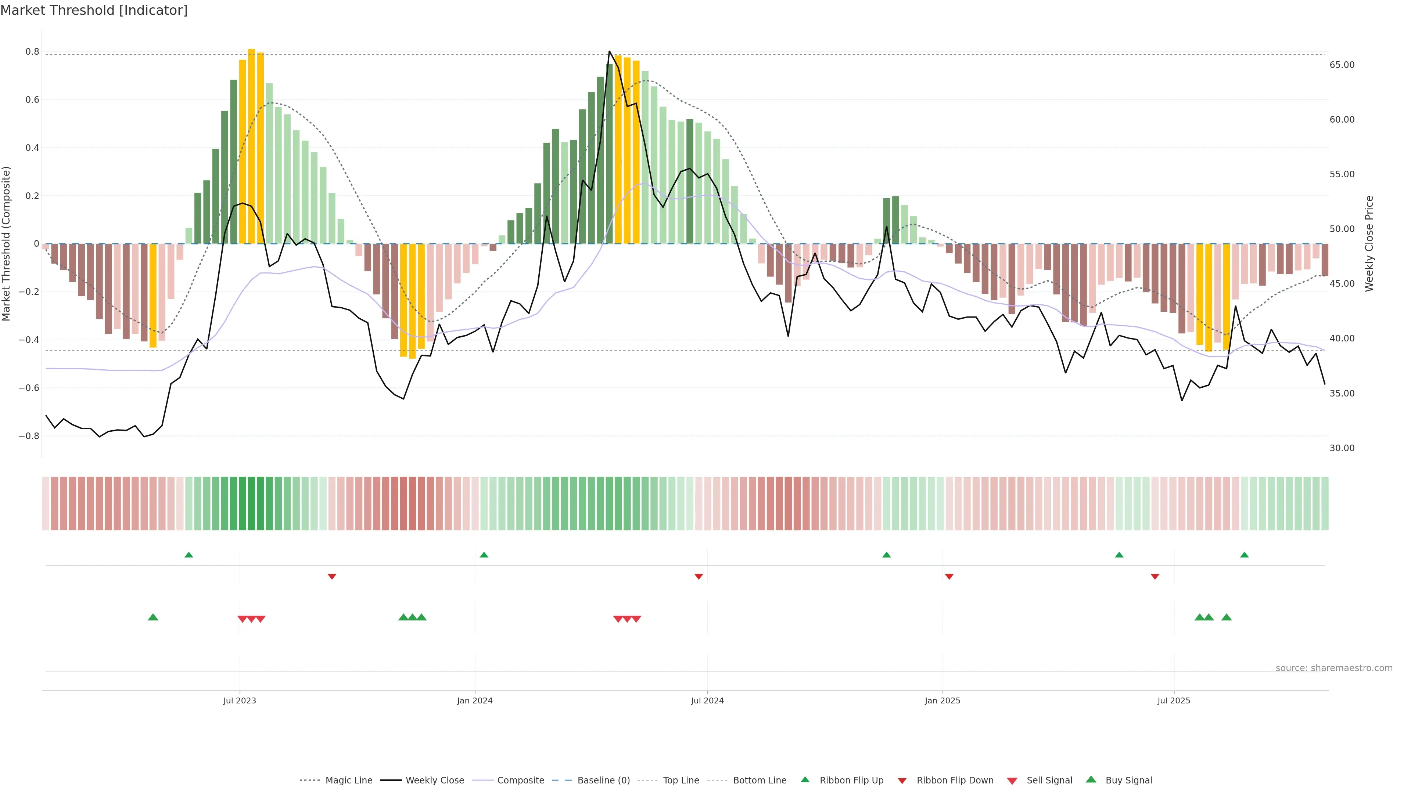Hide the Composite line via legend

click(520, 781)
